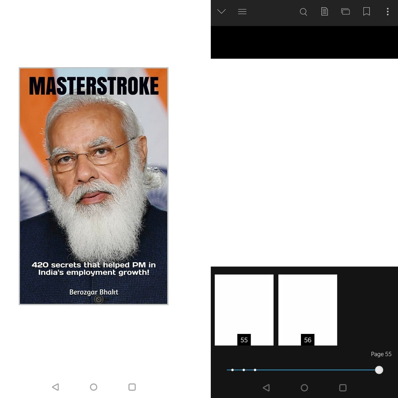Switch to single page text view icon
This screenshot has height=398, width=398.
tap(325, 11)
